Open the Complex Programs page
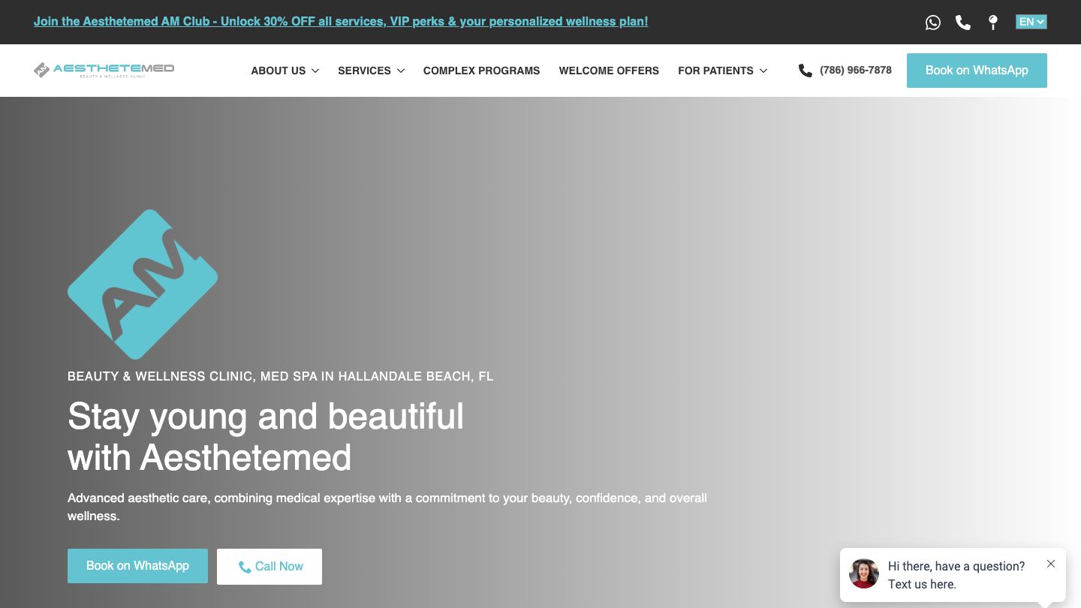 (x=481, y=71)
